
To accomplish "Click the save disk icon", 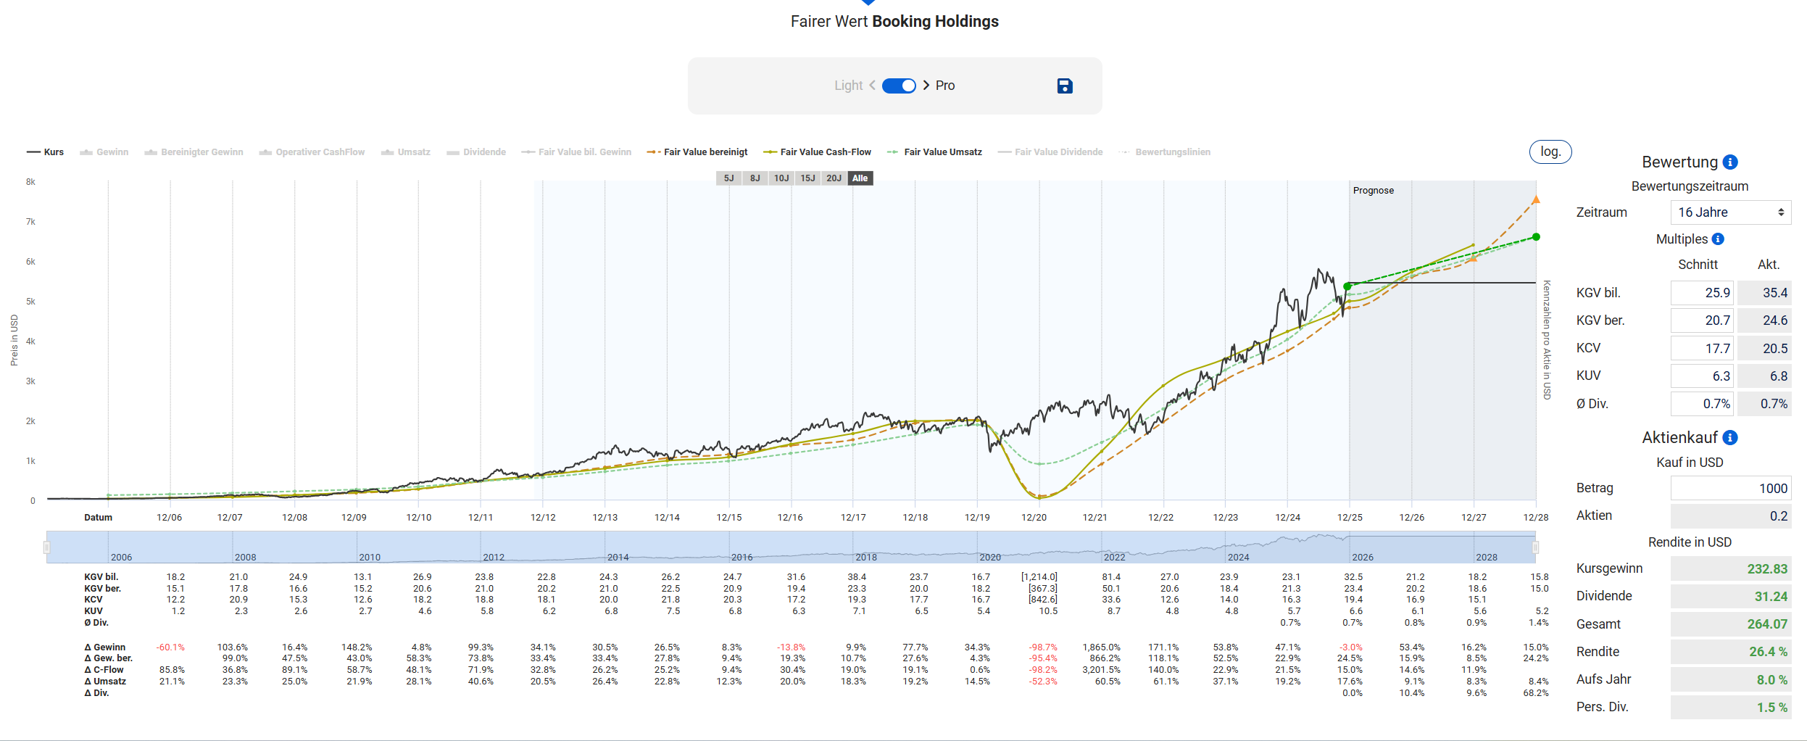I will [1064, 86].
